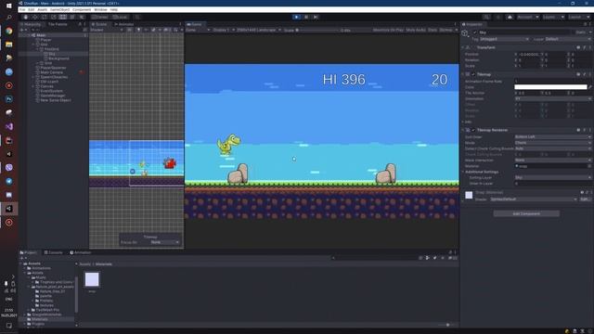The width and height of the screenshot is (594, 334).
Task: Open the Assets menu
Action: [x=43, y=9]
